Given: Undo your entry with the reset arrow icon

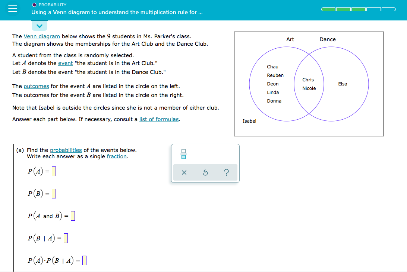Looking at the screenshot, I should [205, 172].
